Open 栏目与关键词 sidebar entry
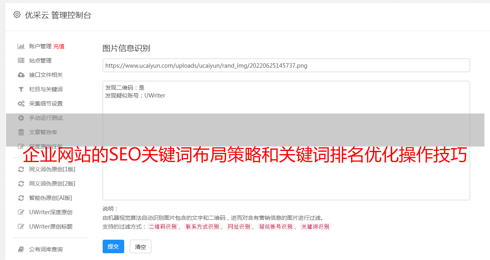The width and height of the screenshot is (490, 260). tap(46, 89)
